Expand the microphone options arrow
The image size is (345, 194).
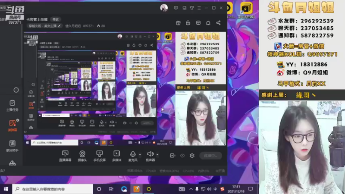(140, 155)
